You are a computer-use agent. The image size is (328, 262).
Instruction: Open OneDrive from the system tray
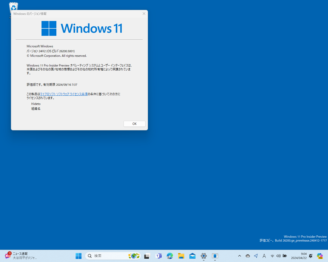[248, 256]
